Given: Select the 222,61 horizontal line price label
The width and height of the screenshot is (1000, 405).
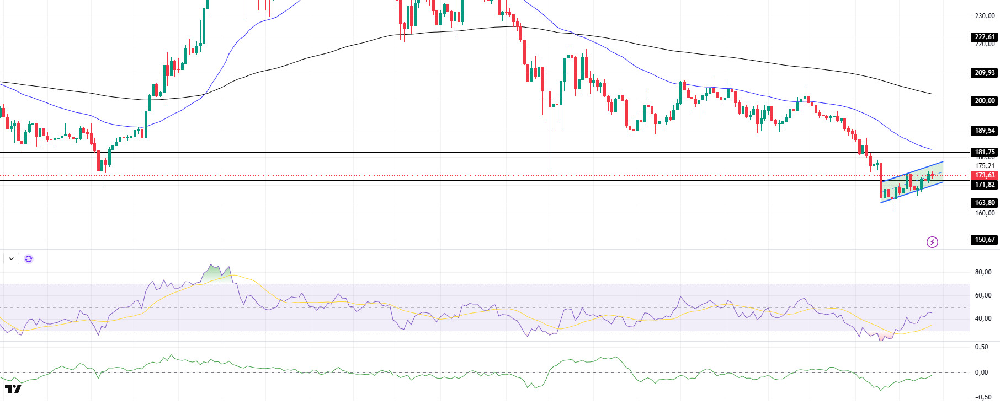Looking at the screenshot, I should 985,37.
